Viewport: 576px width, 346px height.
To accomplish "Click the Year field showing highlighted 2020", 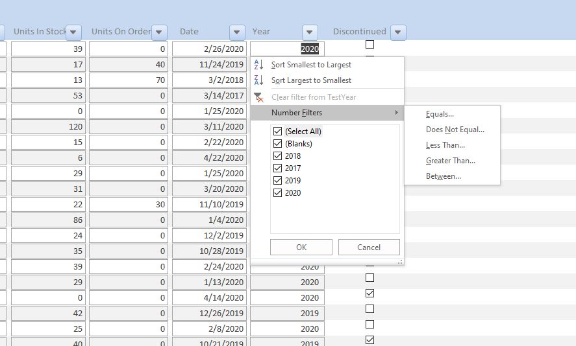I will click(287, 49).
